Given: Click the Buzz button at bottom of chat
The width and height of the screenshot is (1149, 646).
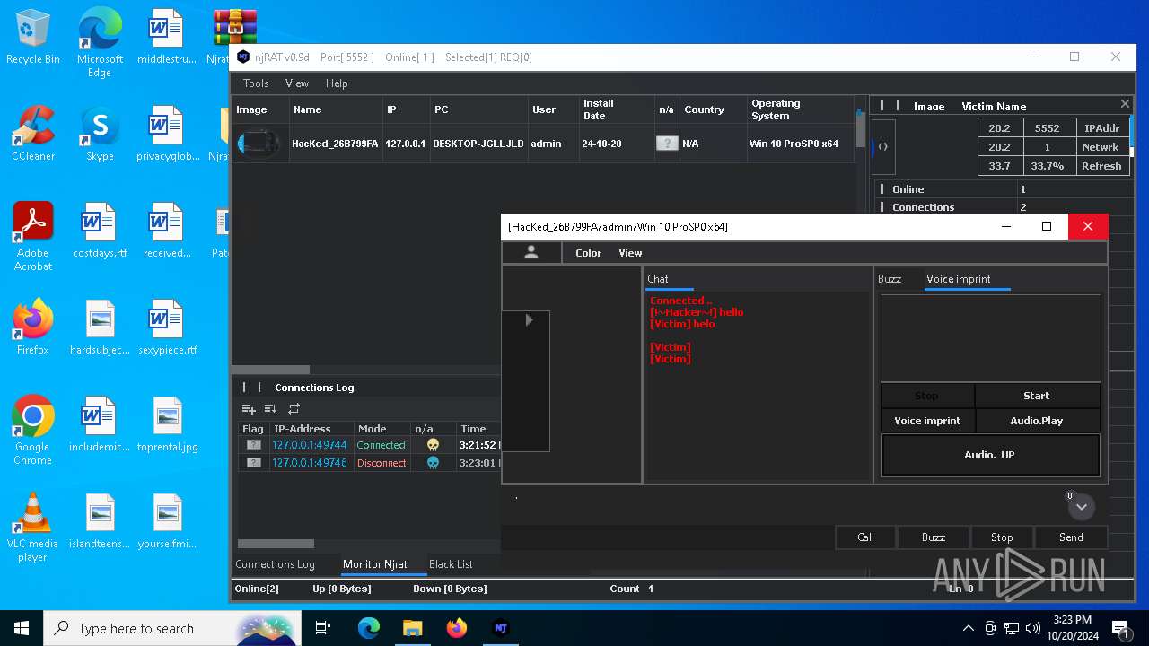Looking at the screenshot, I should pyautogui.click(x=934, y=537).
